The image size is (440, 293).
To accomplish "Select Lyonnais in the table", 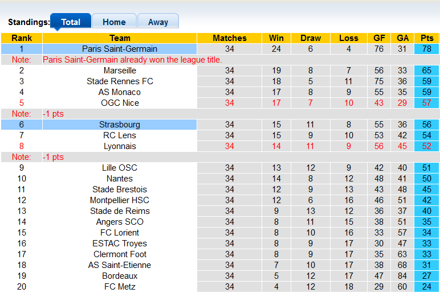I will tap(120, 146).
